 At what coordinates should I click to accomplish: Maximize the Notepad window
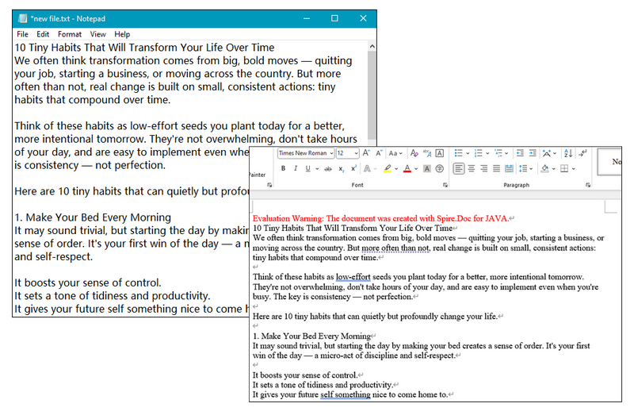pos(334,18)
